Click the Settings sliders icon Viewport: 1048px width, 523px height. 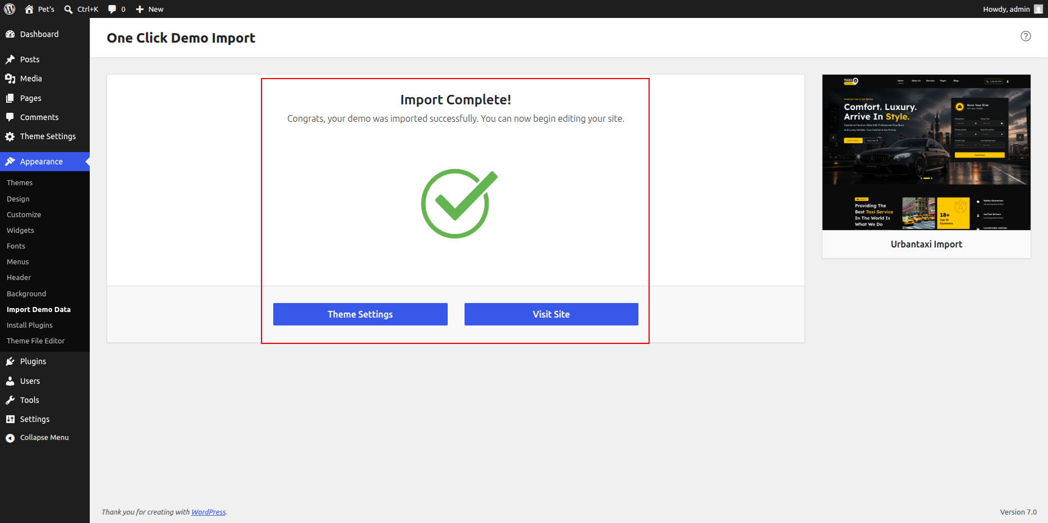tap(10, 419)
